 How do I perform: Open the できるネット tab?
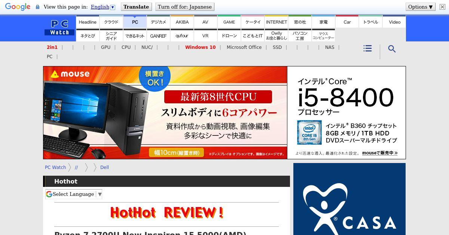pyautogui.click(x=135, y=35)
